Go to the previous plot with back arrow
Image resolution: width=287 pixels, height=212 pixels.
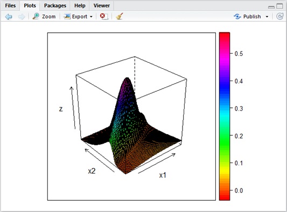(9, 17)
